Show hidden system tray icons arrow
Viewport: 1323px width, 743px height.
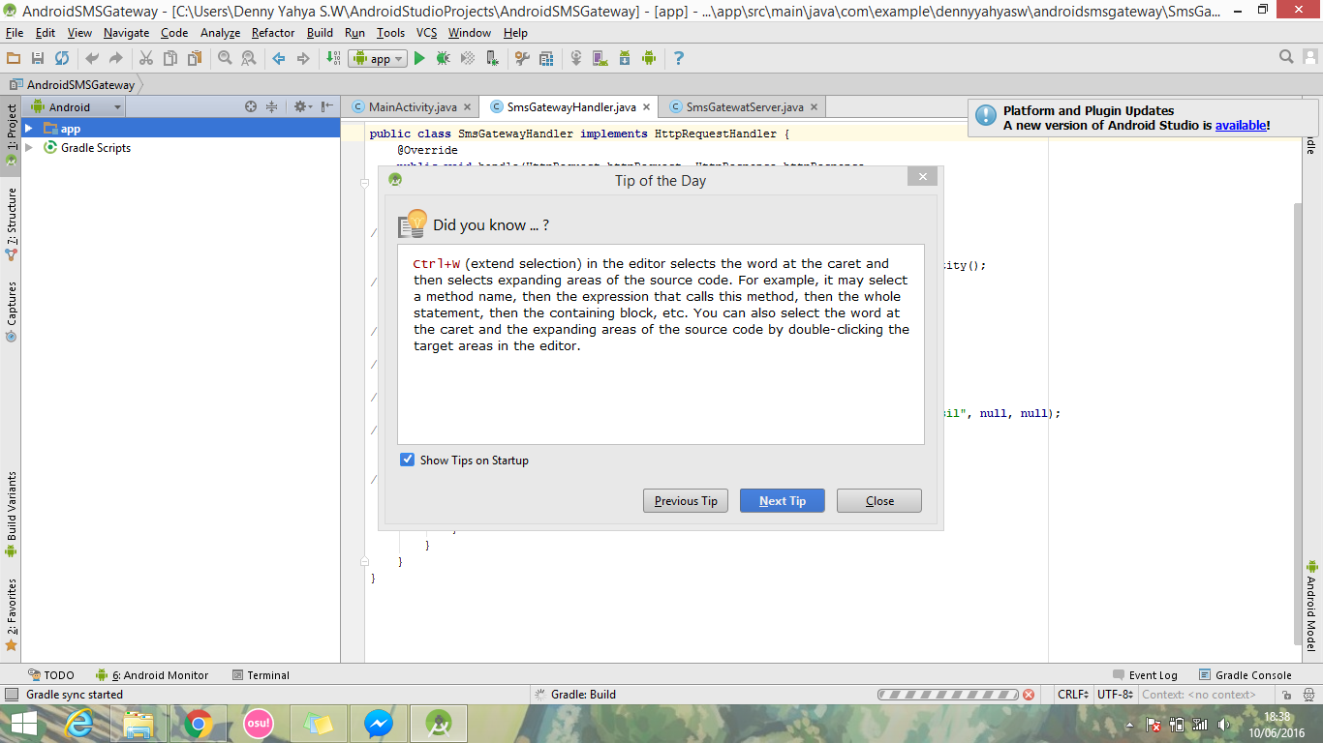pyautogui.click(x=1130, y=725)
